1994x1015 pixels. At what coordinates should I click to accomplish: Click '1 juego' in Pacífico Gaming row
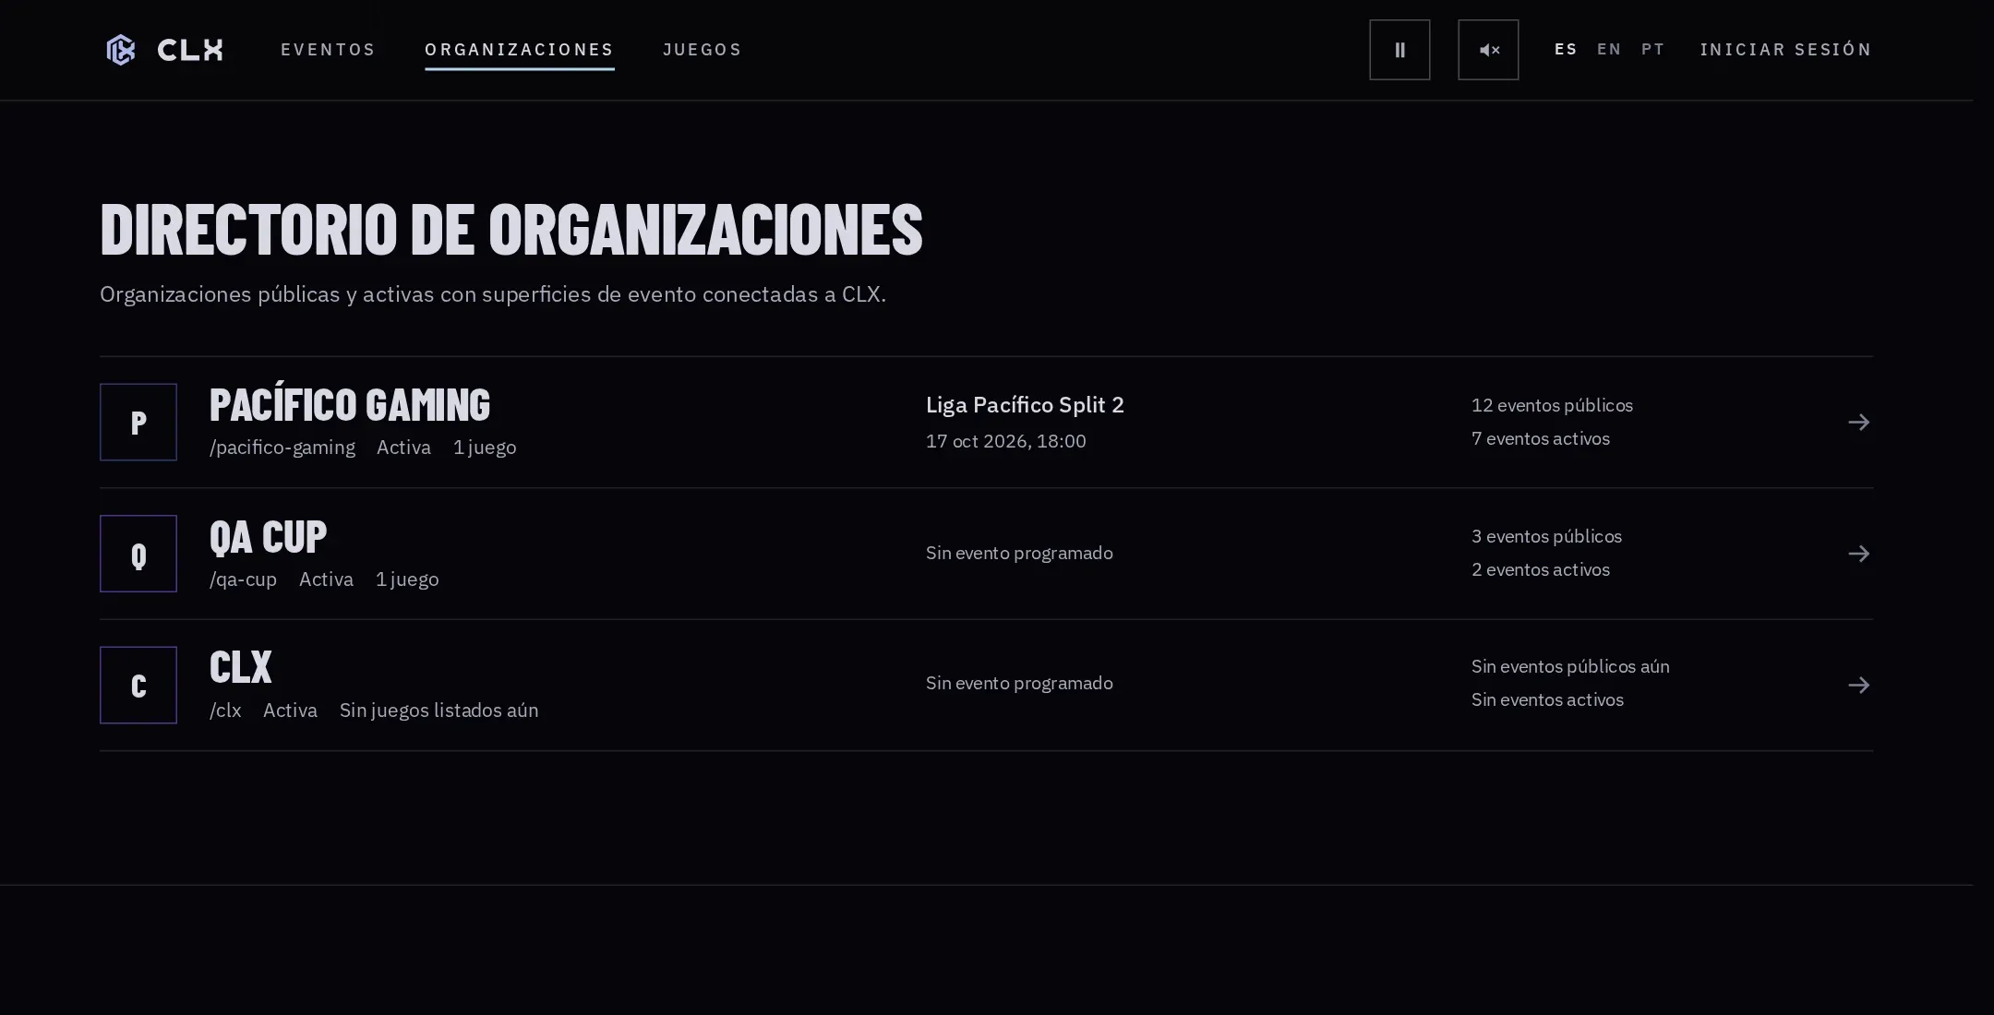click(485, 448)
